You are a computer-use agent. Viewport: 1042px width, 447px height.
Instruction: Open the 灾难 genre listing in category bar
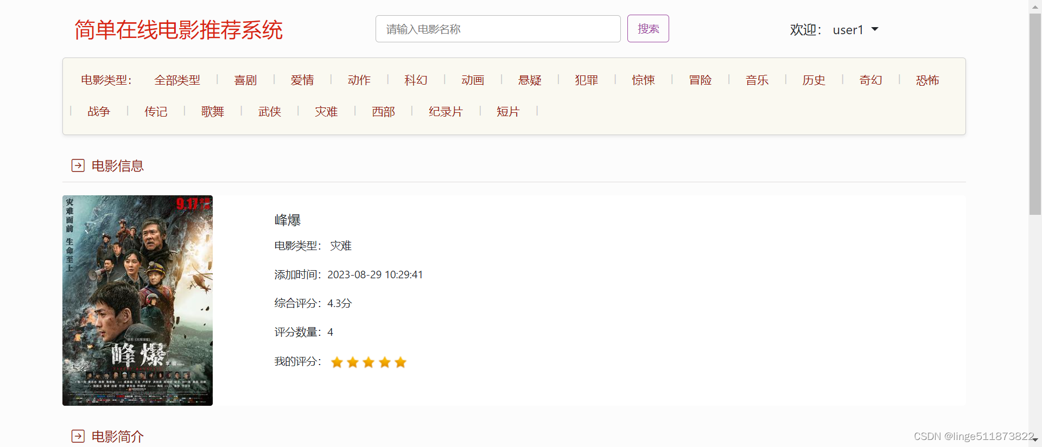(326, 112)
